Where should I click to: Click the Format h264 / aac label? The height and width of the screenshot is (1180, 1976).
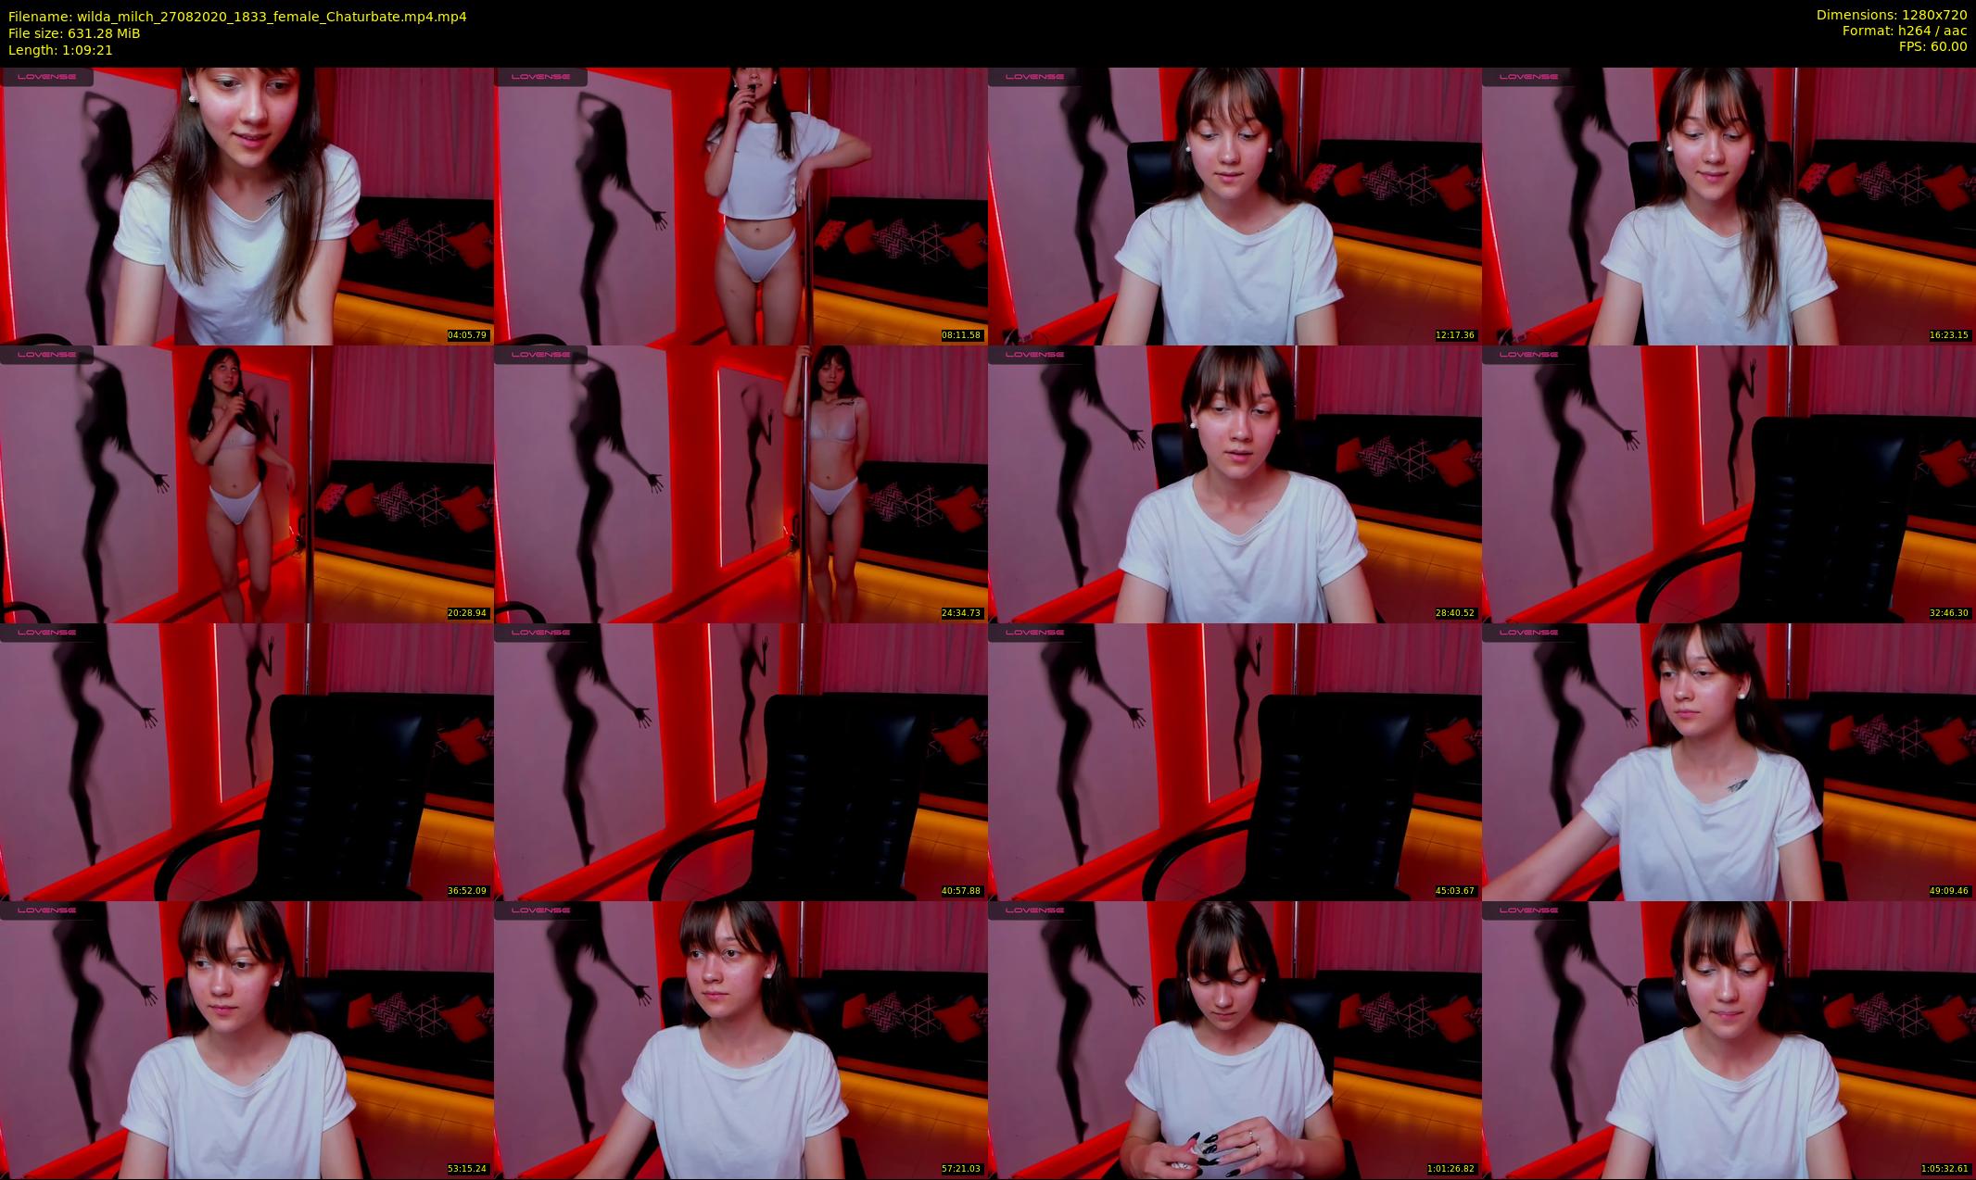1904,31
